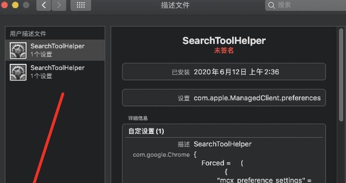
Task: Click gear icon of second SearchToolHelper profile
Action: 18,72
